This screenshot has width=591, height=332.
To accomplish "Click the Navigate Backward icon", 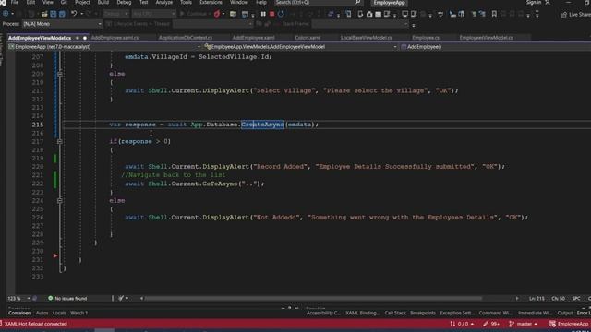I will click(x=6, y=14).
